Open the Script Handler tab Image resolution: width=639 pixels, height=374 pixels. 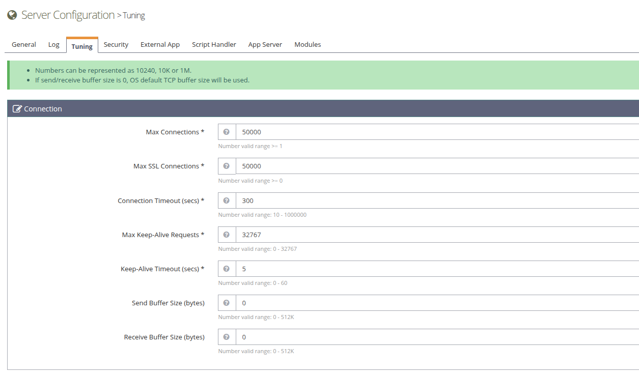point(214,45)
